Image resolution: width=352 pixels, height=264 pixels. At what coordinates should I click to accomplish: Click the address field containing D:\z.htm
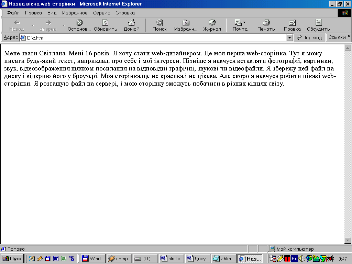click(153, 38)
